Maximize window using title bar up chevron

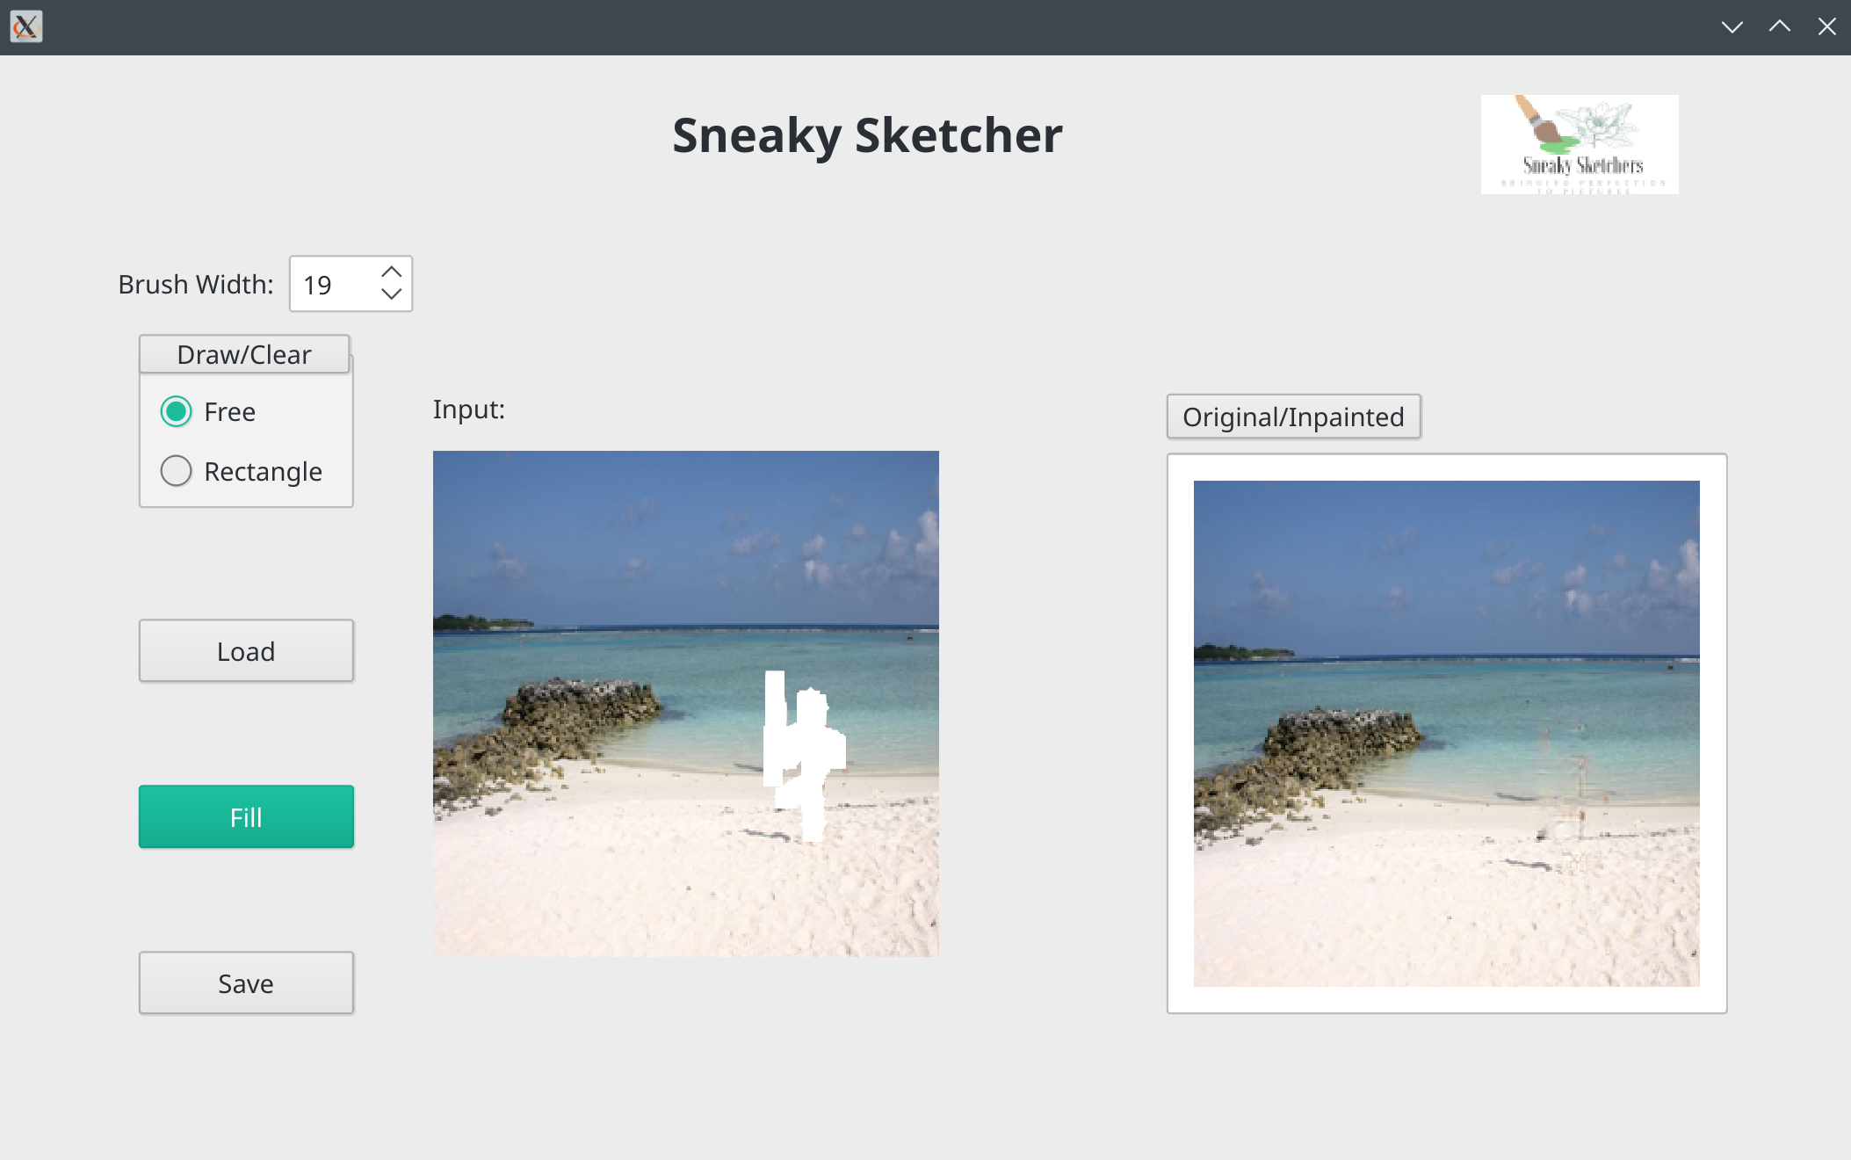pyautogui.click(x=1779, y=26)
